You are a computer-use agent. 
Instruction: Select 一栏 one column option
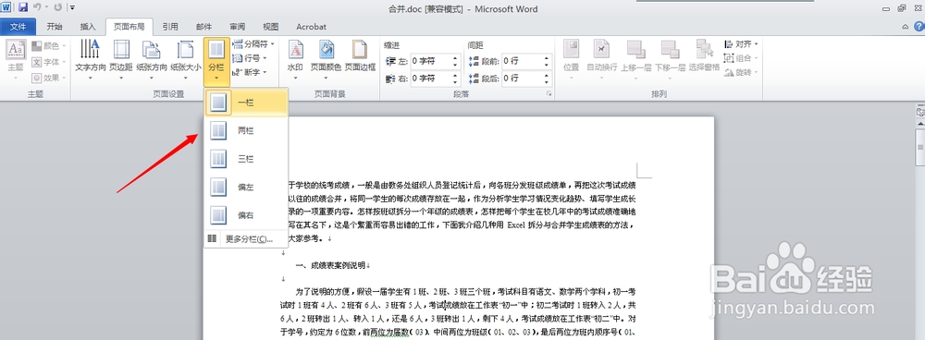pyautogui.click(x=246, y=103)
